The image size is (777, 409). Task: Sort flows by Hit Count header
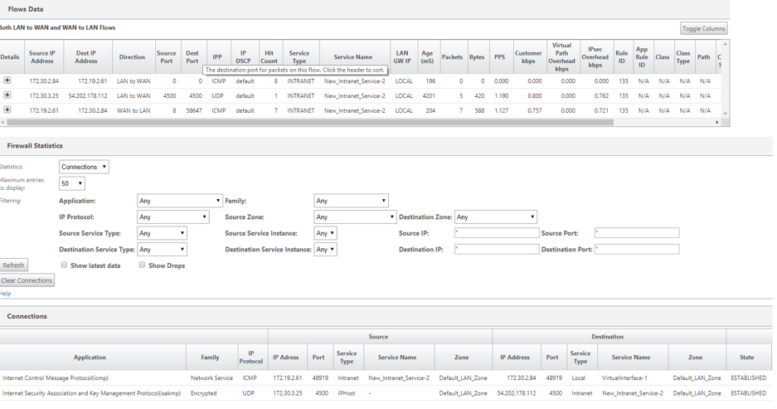click(269, 57)
